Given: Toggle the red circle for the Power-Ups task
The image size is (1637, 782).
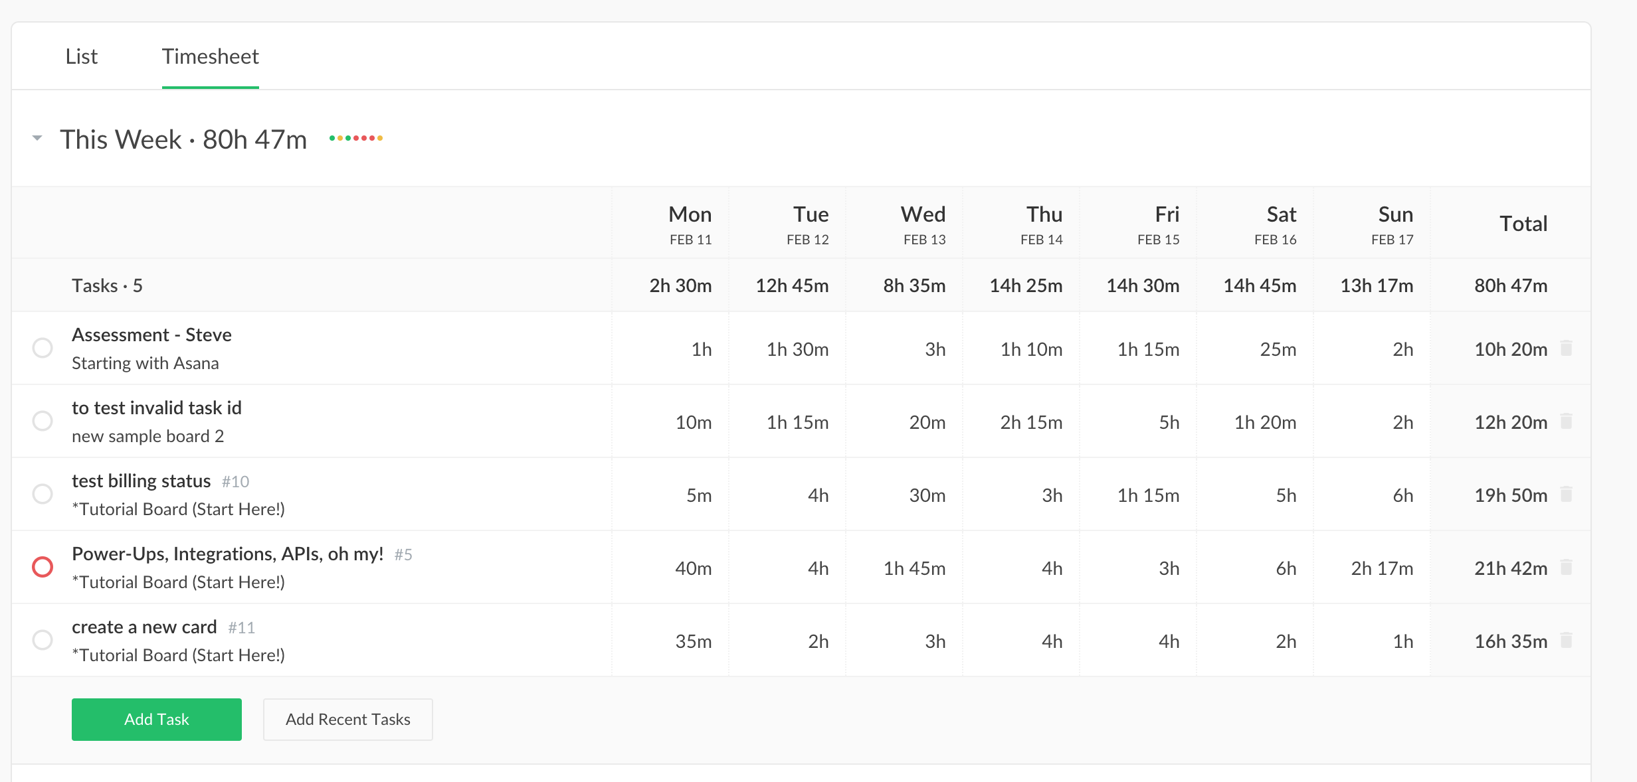Looking at the screenshot, I should tap(43, 567).
